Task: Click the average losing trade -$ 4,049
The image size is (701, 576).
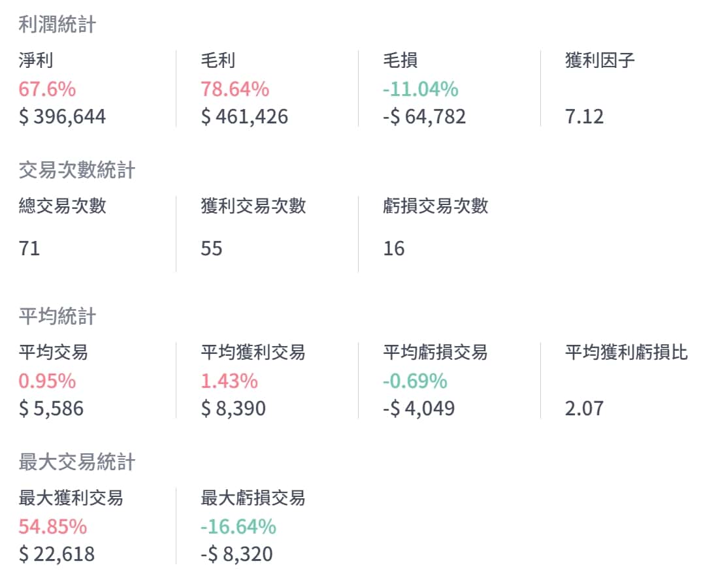Action: tap(419, 409)
